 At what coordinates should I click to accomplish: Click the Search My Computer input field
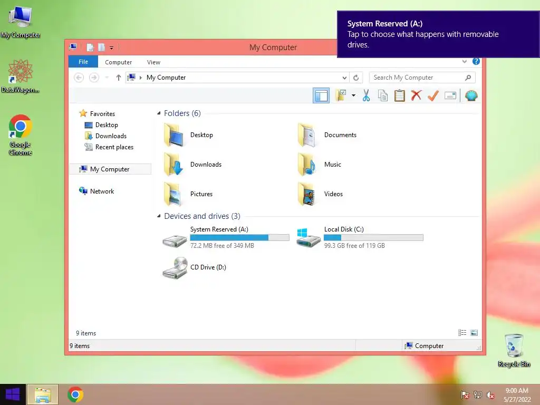coord(422,78)
